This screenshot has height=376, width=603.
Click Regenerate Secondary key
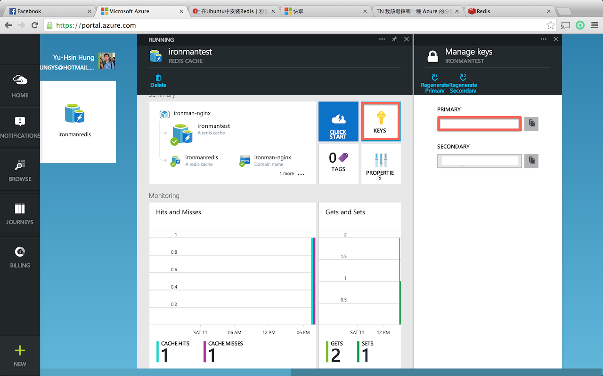(x=463, y=84)
